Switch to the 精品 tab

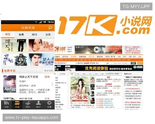click(8, 34)
